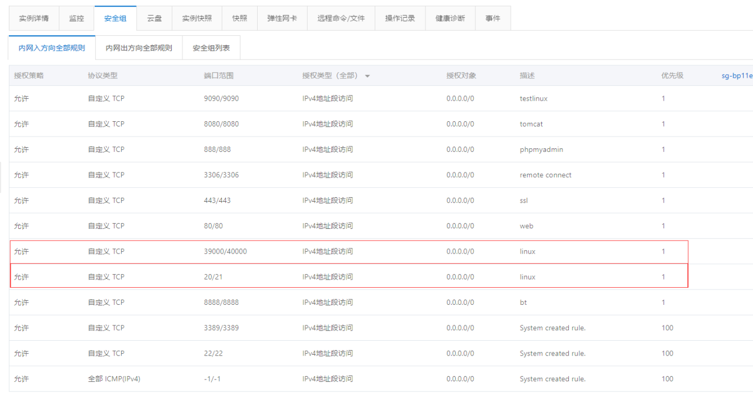Click 允许 in the 8888/8888 row
753x399 pixels.
point(21,302)
